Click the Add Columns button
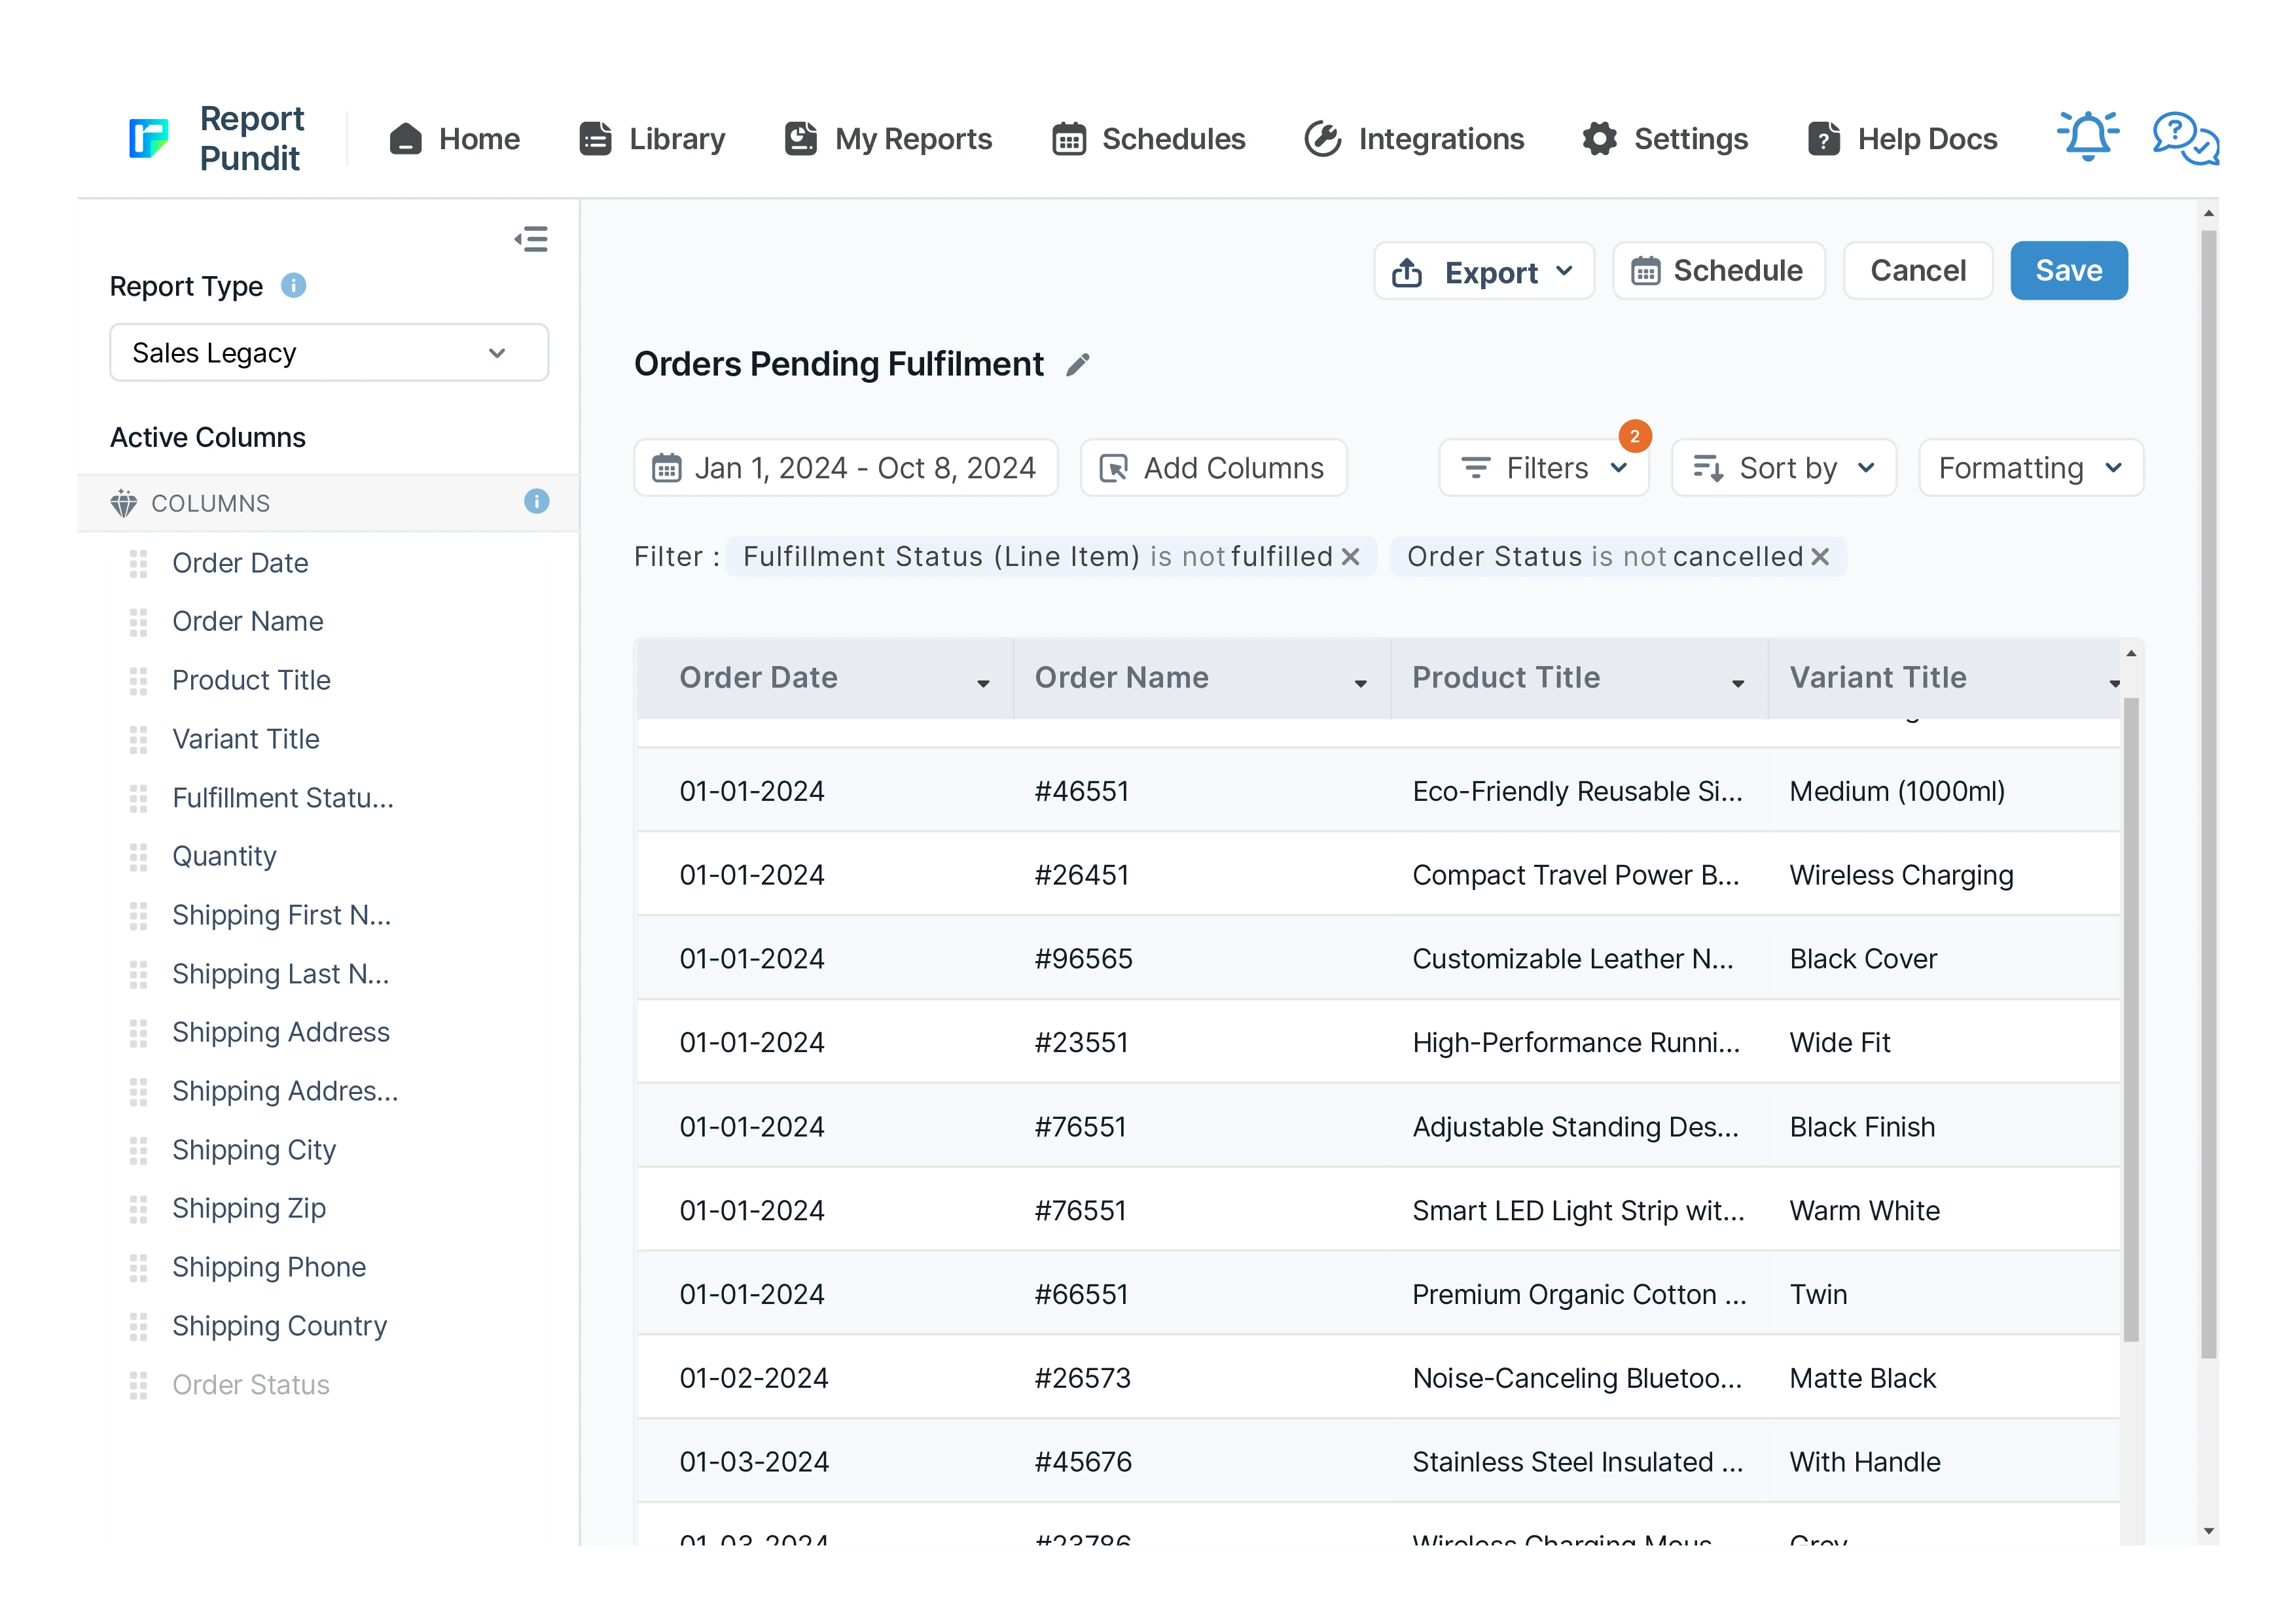Image resolution: width=2296 pixels, height=1622 pixels. [x=1213, y=468]
